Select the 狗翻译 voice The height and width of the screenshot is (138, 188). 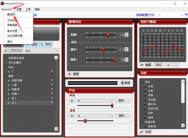pos(15,89)
